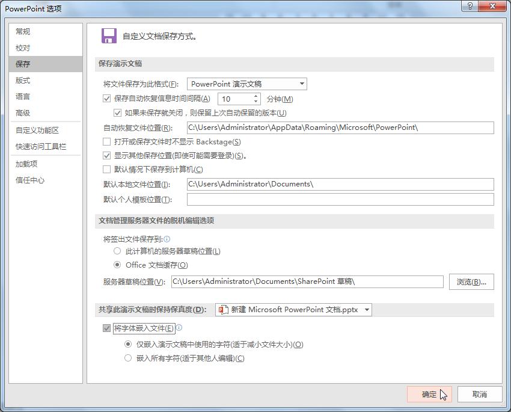Switch to the 常规 section

click(x=23, y=31)
